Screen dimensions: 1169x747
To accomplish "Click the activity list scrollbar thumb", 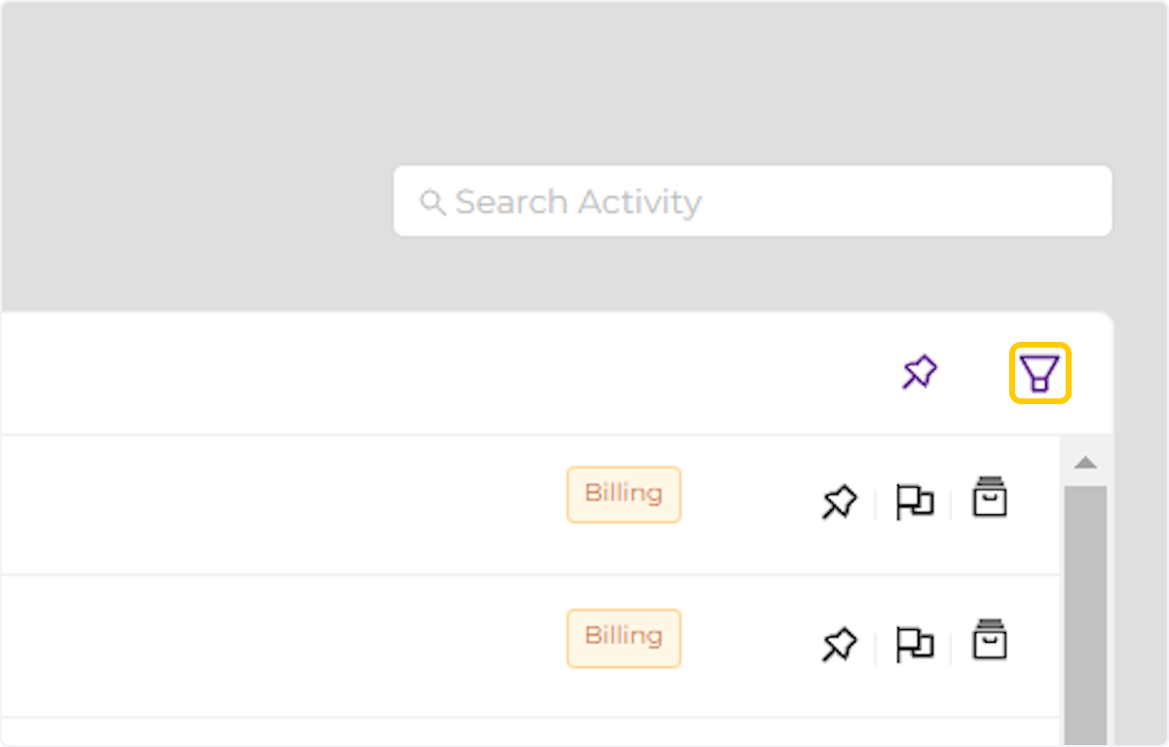I will 1085,604.
